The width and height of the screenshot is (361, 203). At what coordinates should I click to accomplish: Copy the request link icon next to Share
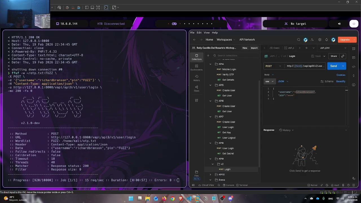point(343,56)
